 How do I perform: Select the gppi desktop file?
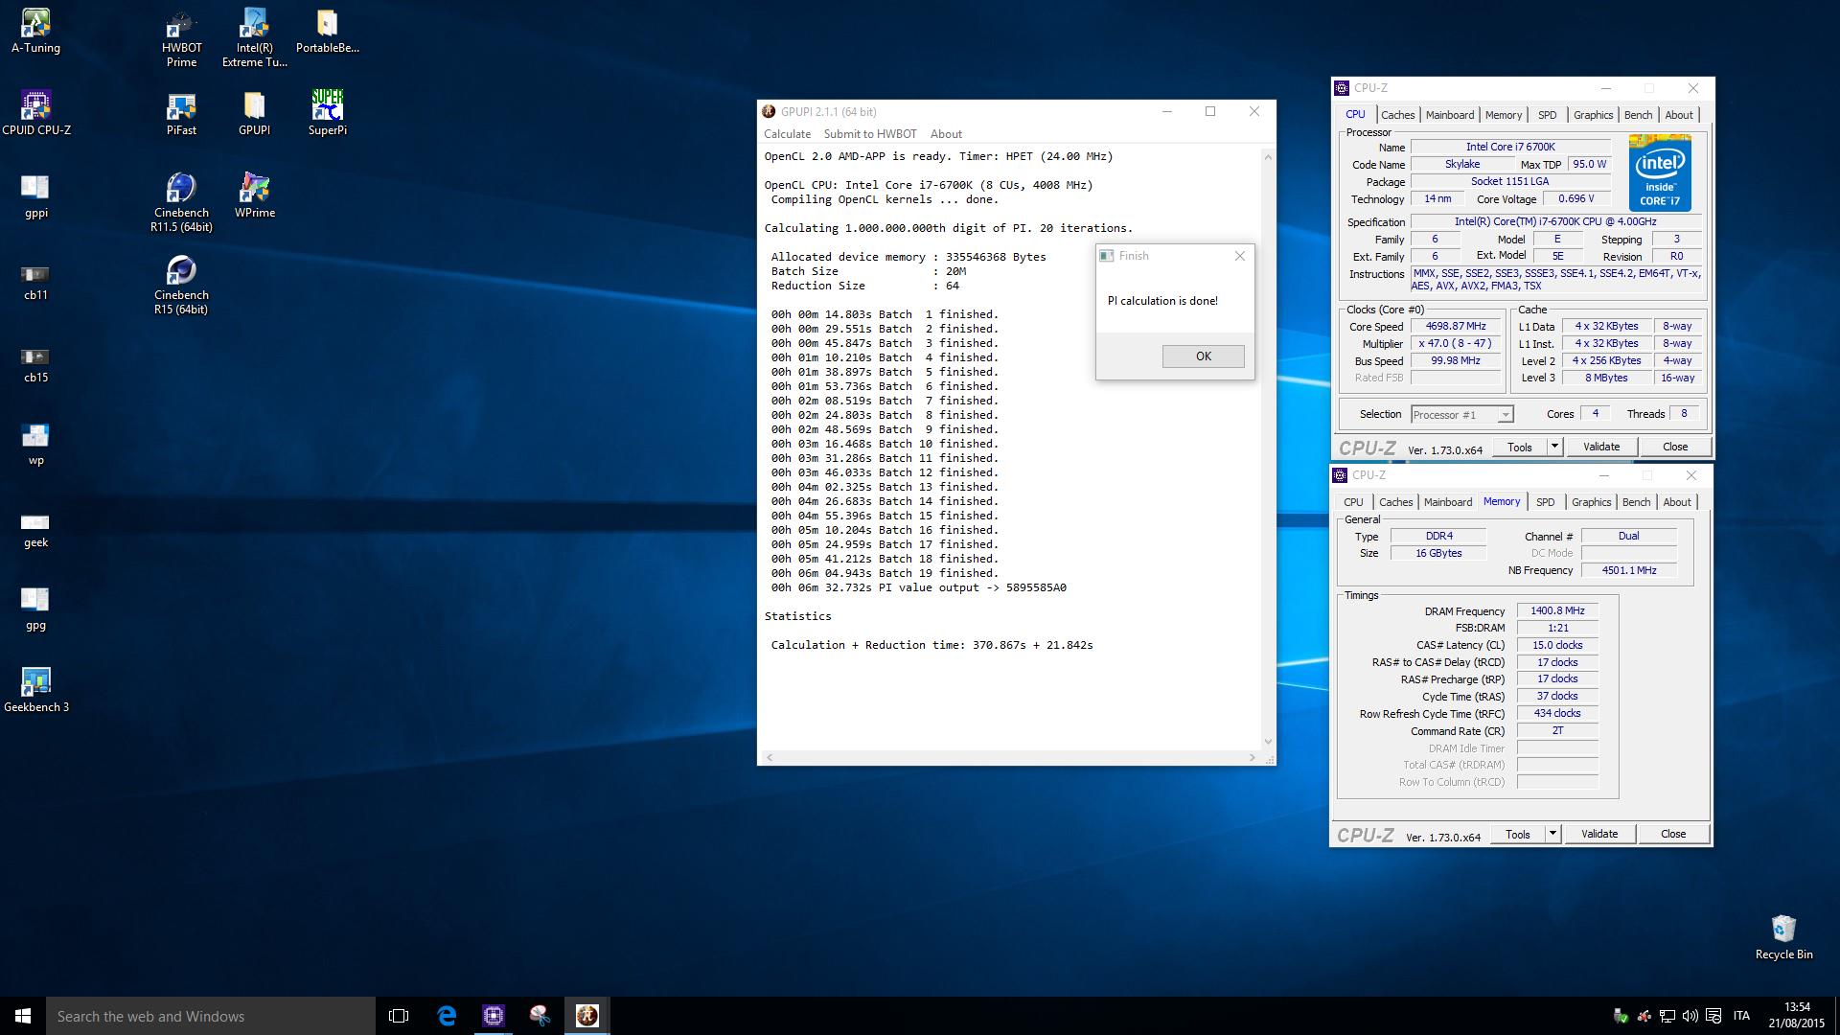pyautogui.click(x=35, y=195)
